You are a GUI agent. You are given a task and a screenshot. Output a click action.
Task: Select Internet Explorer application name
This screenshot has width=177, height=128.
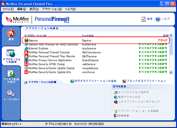pos(38,48)
